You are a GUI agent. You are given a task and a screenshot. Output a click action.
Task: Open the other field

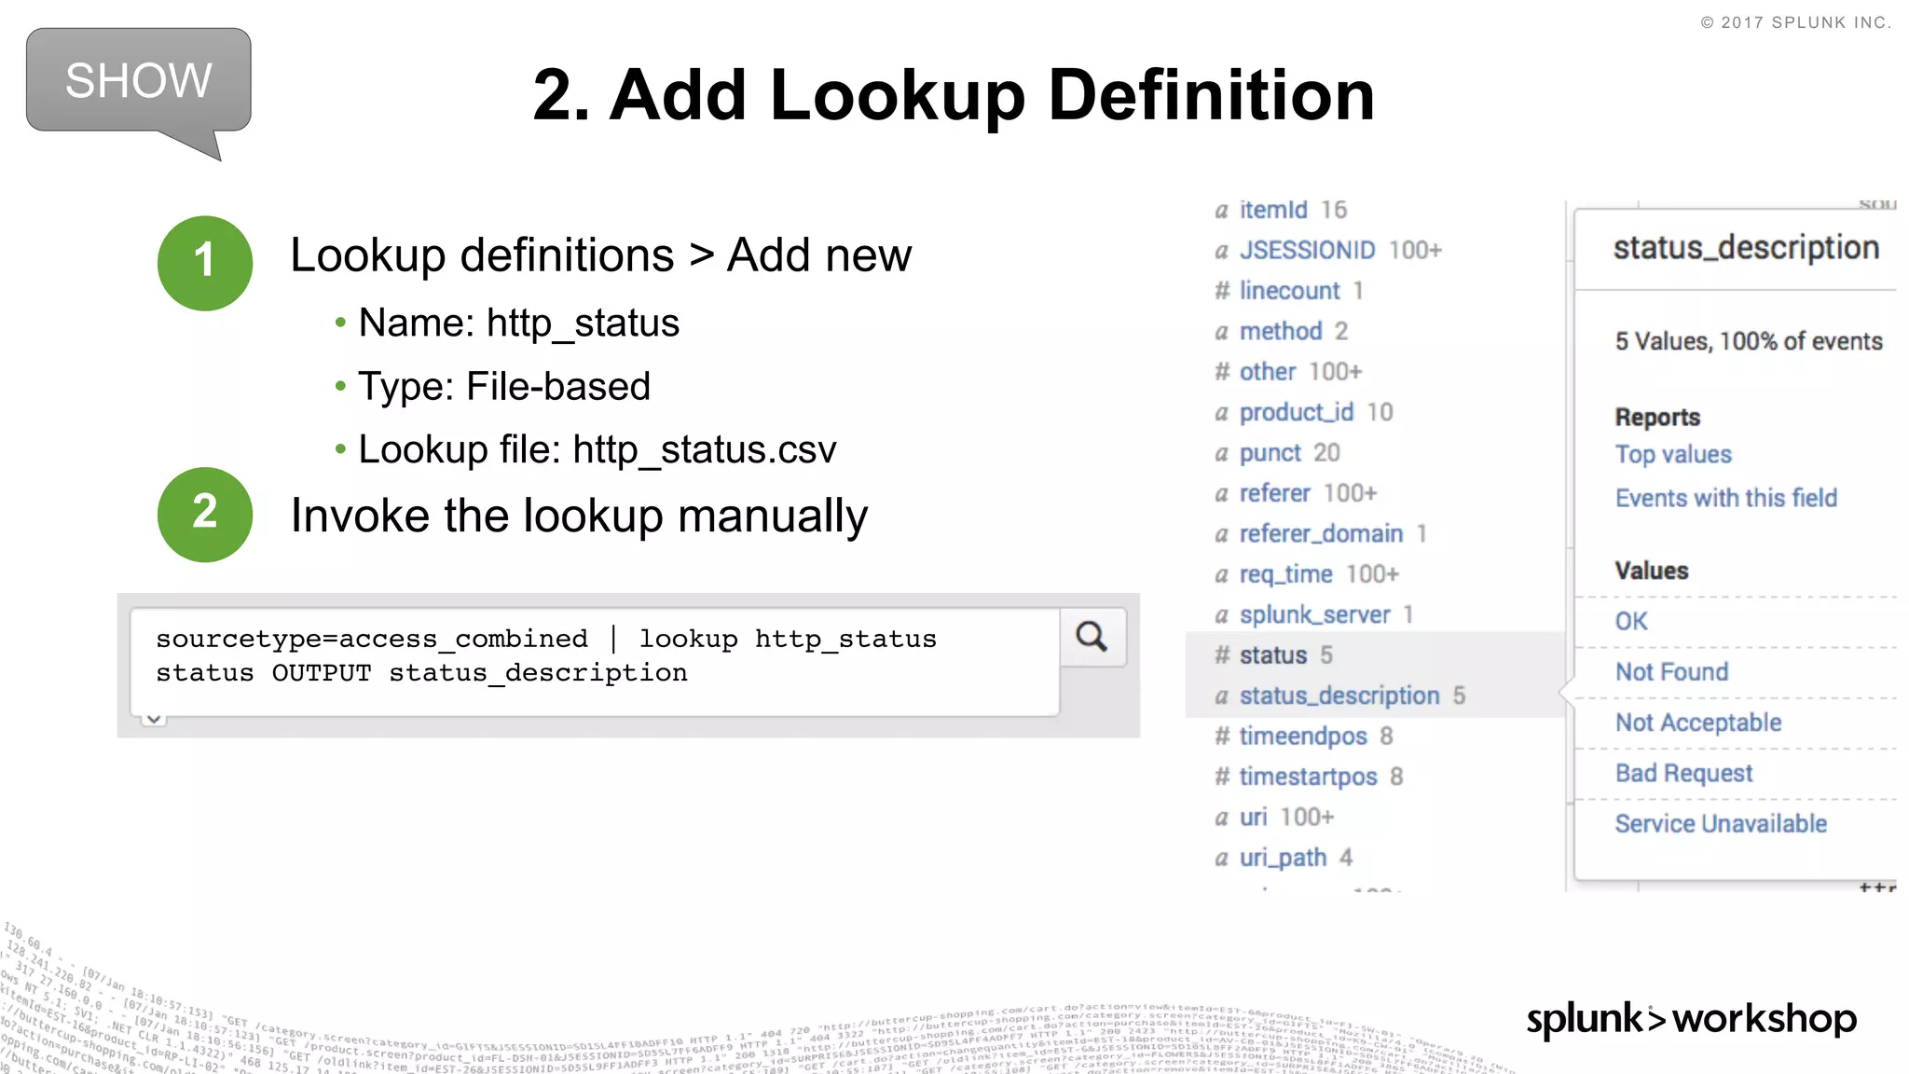[1268, 372]
